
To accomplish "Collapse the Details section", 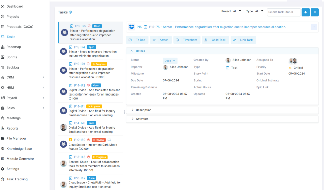I will point(132,51).
